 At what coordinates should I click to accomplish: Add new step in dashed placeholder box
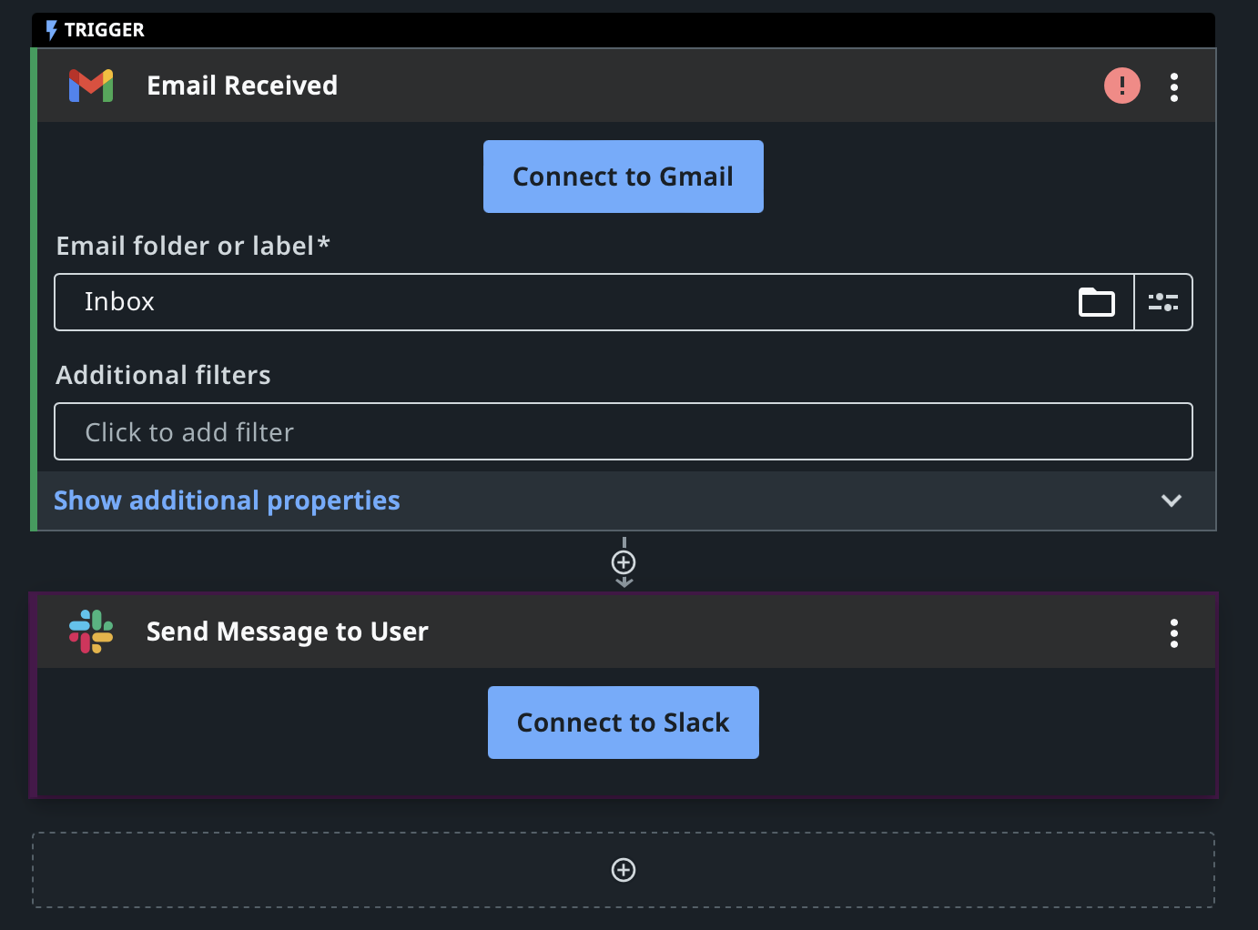coord(624,870)
